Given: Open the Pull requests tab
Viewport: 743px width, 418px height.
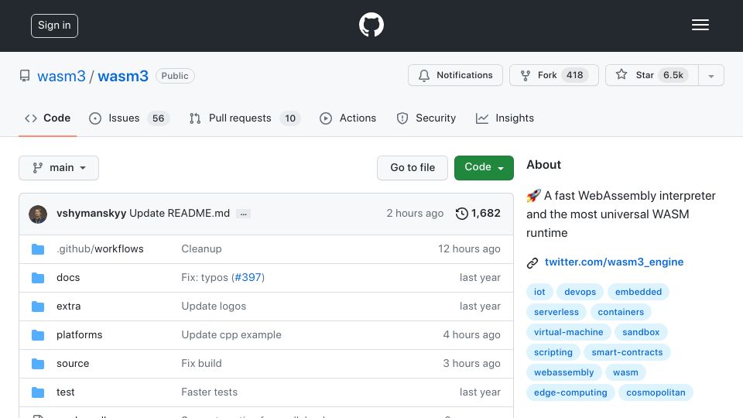Looking at the screenshot, I should (245, 118).
